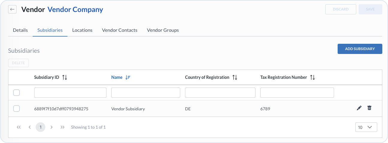Image resolution: width=388 pixels, height=143 pixels.
Task: Check the select-all checkbox in filter row
Action: (16, 93)
